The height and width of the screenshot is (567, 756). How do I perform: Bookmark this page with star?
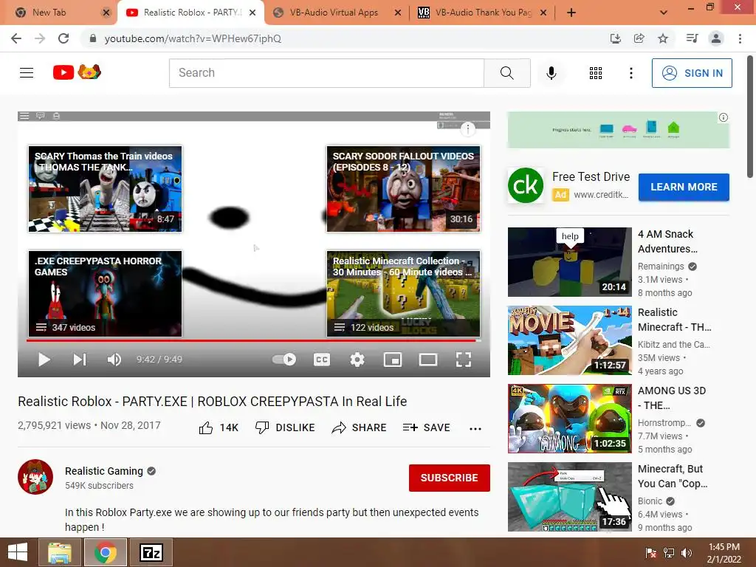(663, 38)
